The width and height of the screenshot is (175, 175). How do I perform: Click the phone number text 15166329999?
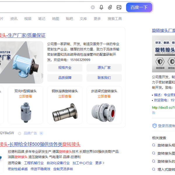coord(80,60)
